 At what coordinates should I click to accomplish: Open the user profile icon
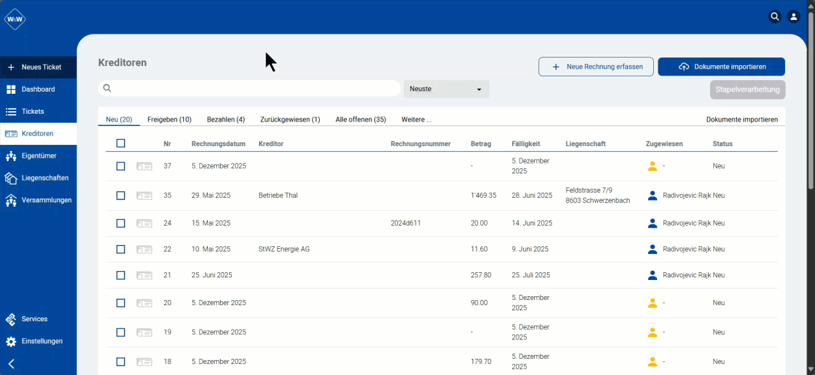point(794,17)
